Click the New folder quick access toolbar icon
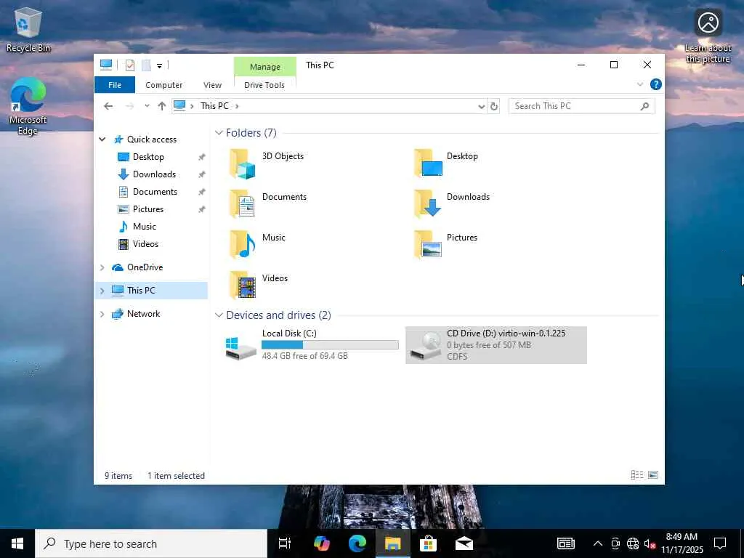 (147, 65)
